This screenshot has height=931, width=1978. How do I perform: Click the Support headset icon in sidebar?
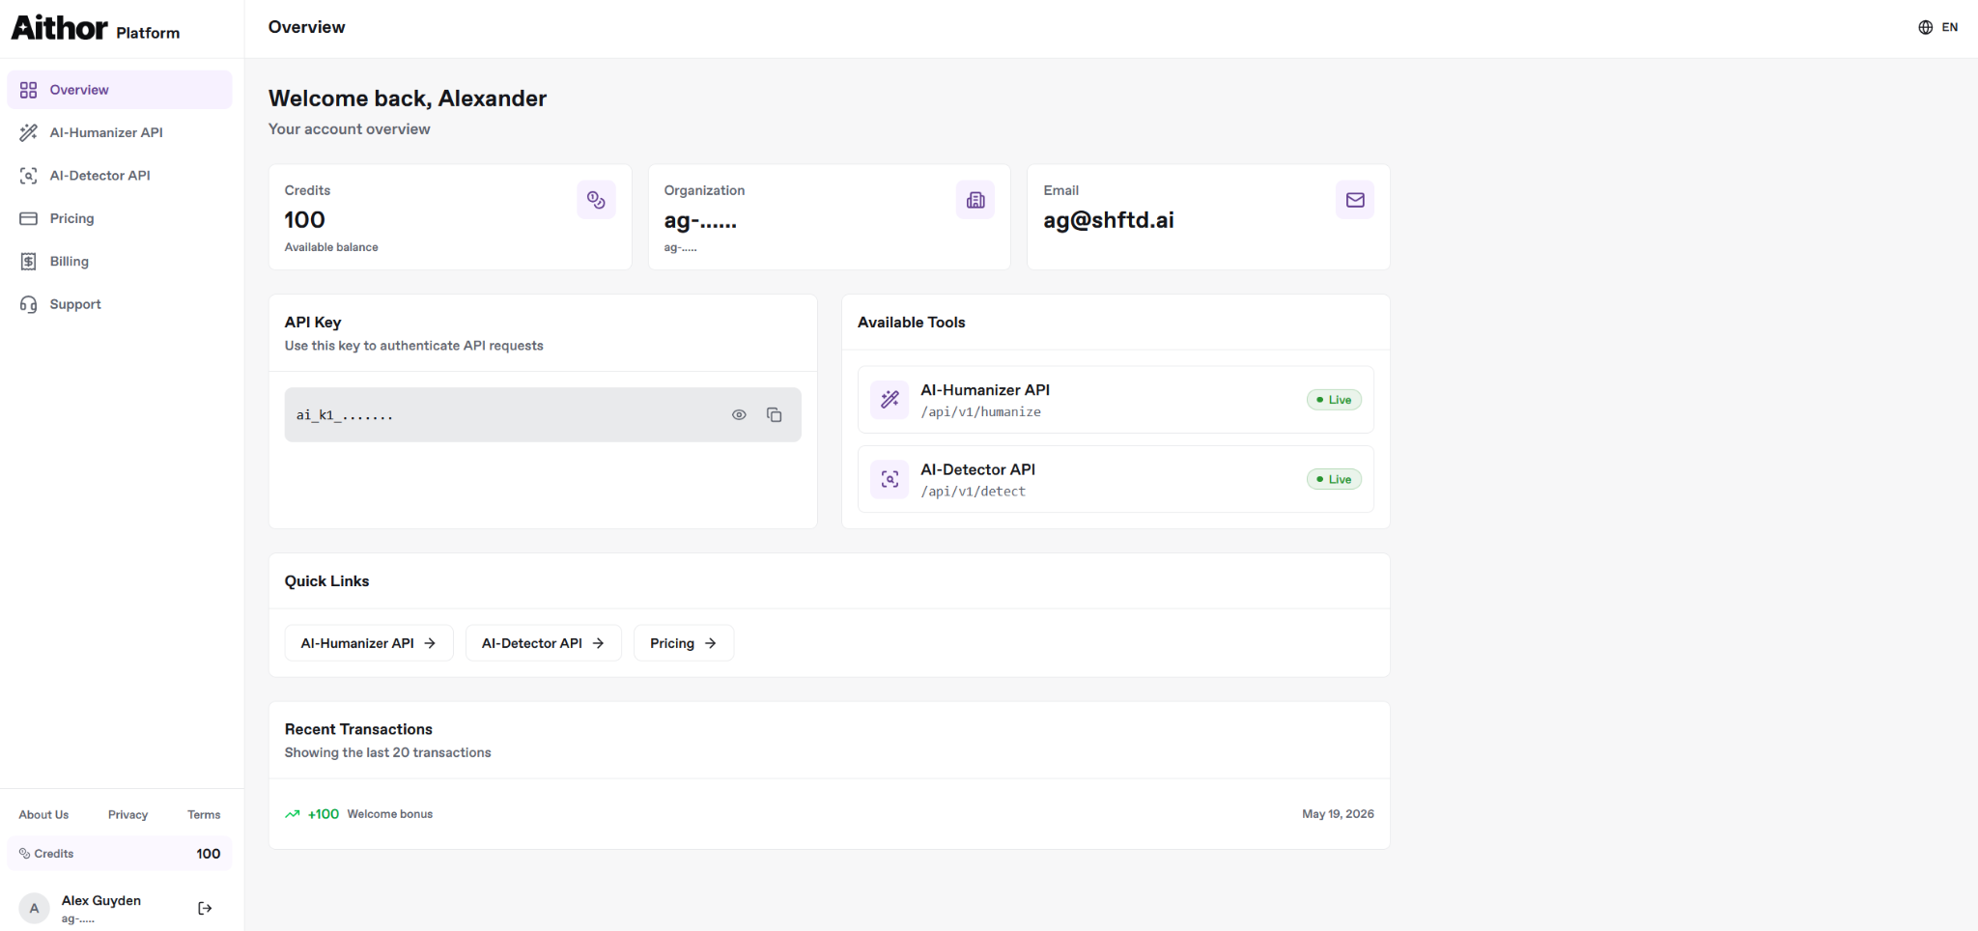tap(28, 304)
